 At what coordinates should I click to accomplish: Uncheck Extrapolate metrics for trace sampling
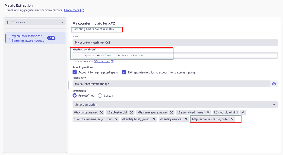124,72
